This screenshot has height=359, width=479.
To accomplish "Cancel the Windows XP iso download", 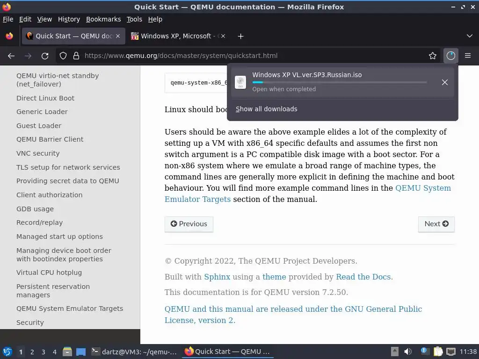I will click(x=445, y=82).
